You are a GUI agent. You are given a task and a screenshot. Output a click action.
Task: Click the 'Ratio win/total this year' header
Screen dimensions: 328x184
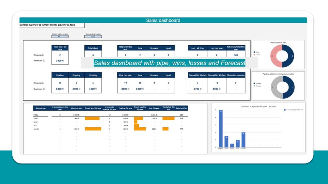coord(236,48)
